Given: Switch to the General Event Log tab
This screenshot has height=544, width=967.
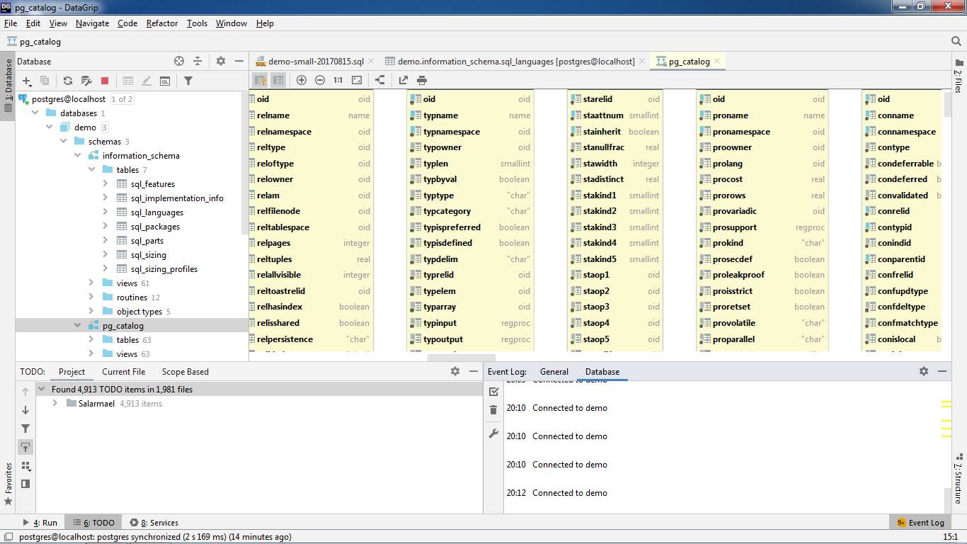Looking at the screenshot, I should tap(554, 371).
